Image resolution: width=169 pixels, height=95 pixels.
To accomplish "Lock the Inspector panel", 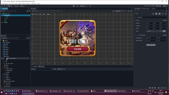I will click(x=166, y=11).
